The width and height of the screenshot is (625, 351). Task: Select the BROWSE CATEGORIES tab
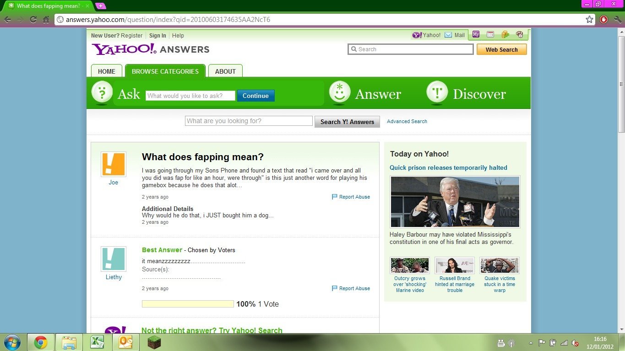[165, 71]
